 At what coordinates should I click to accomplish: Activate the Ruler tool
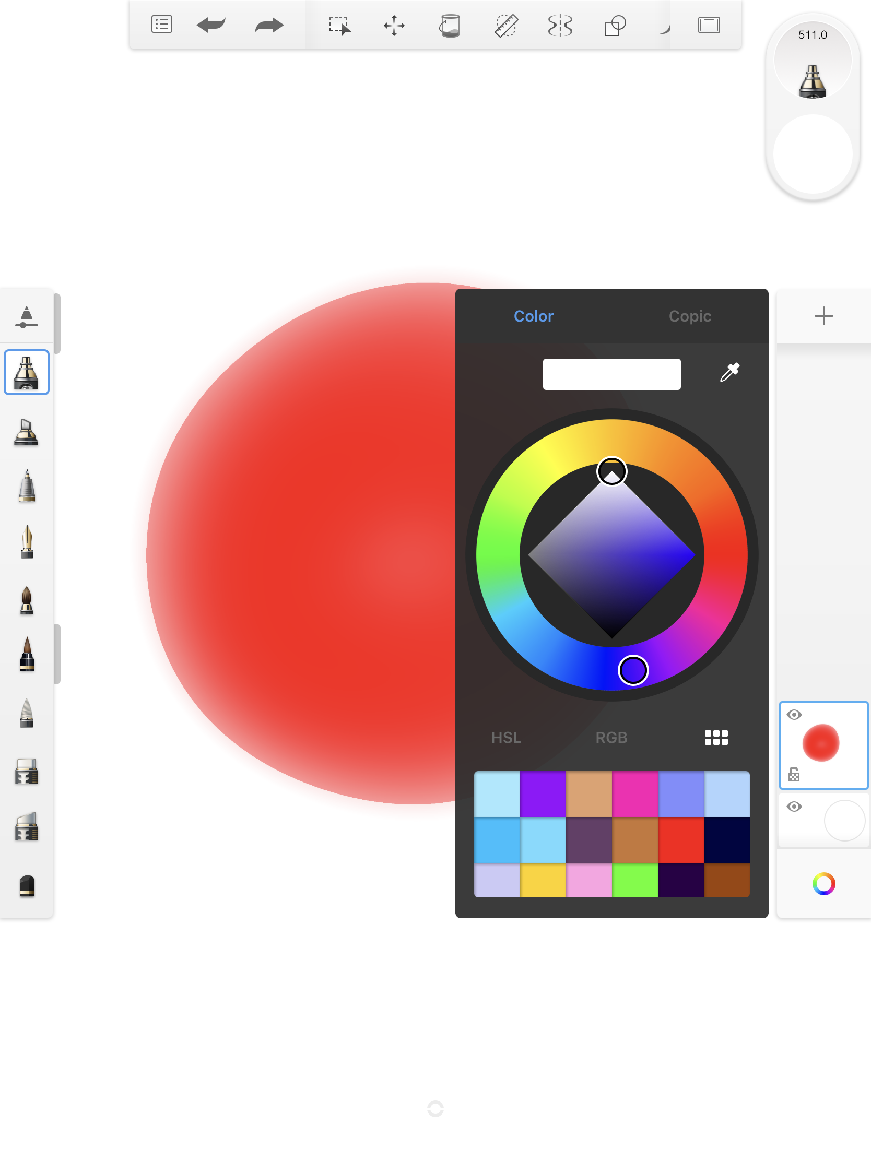[505, 25]
